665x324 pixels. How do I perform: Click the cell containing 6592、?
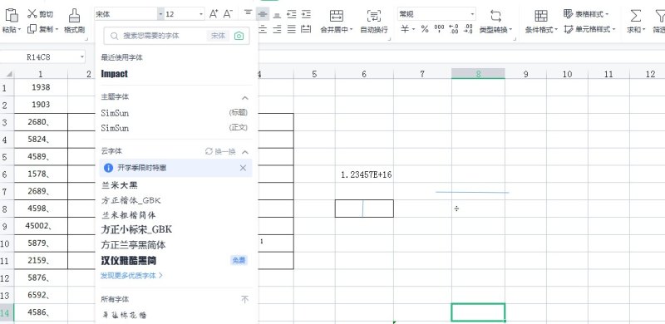41,295
